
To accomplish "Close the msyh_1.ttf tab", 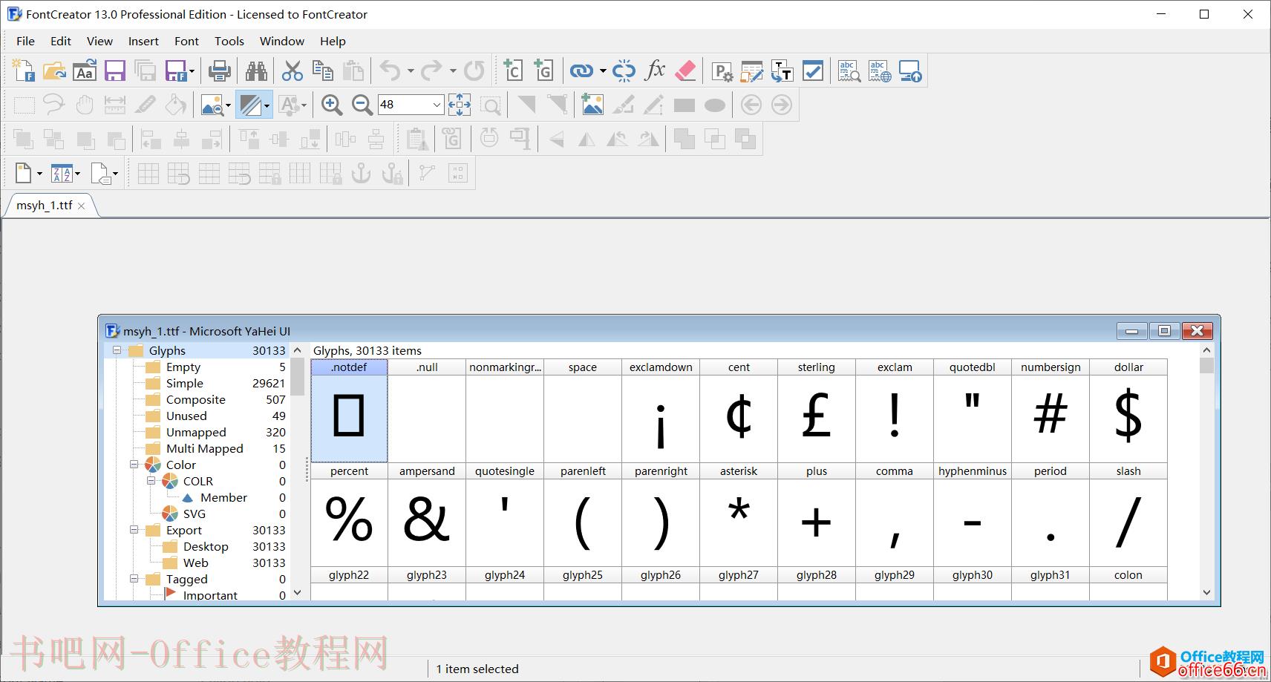I will pos(82,206).
